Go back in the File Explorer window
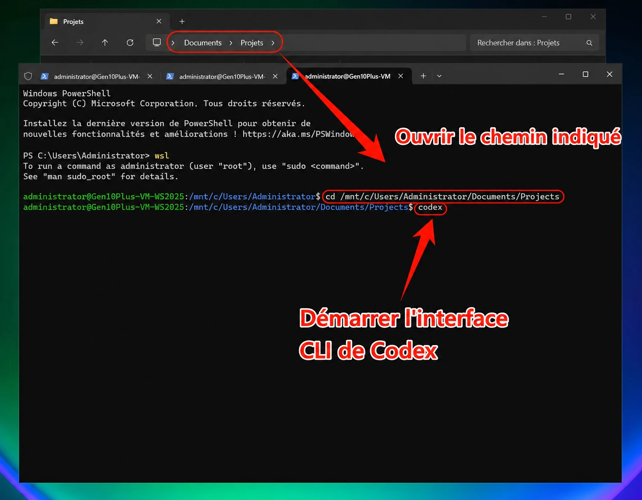This screenshot has height=500, width=642. [55, 42]
